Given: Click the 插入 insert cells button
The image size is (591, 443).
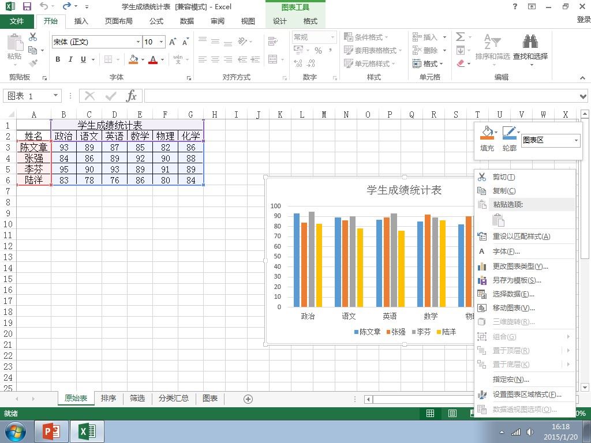Looking at the screenshot, I should pyautogui.click(x=425, y=37).
